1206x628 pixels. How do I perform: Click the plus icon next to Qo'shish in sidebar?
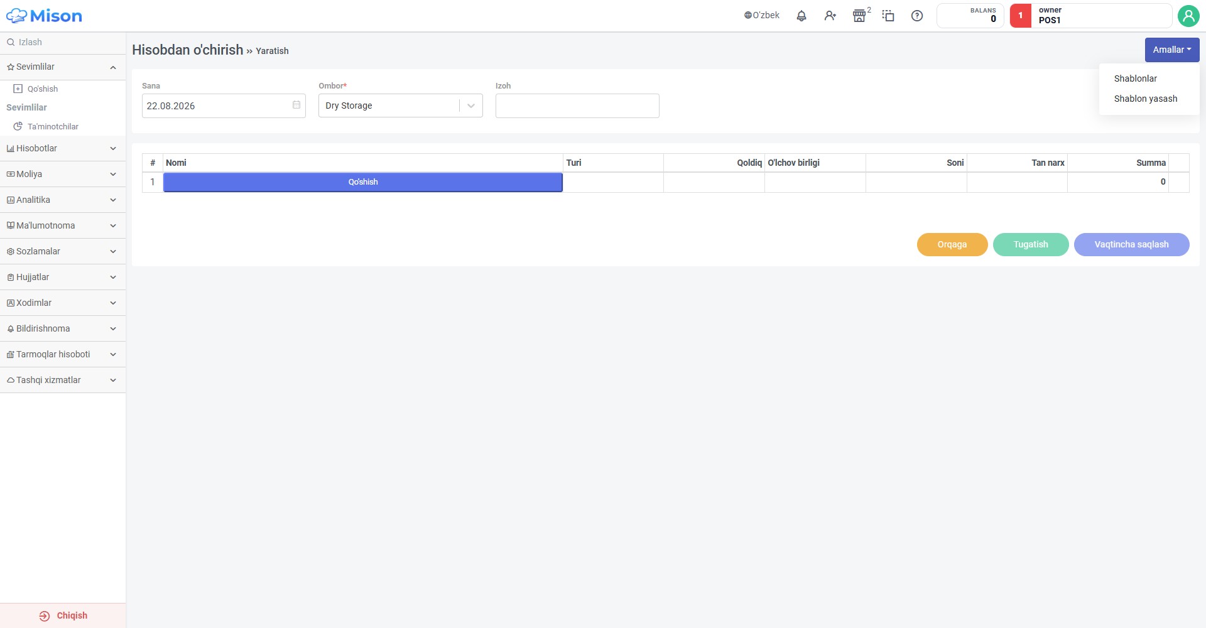(x=18, y=89)
